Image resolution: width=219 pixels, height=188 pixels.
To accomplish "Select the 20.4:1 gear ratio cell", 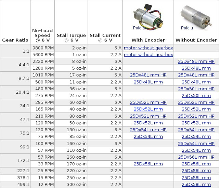I will [15, 92].
